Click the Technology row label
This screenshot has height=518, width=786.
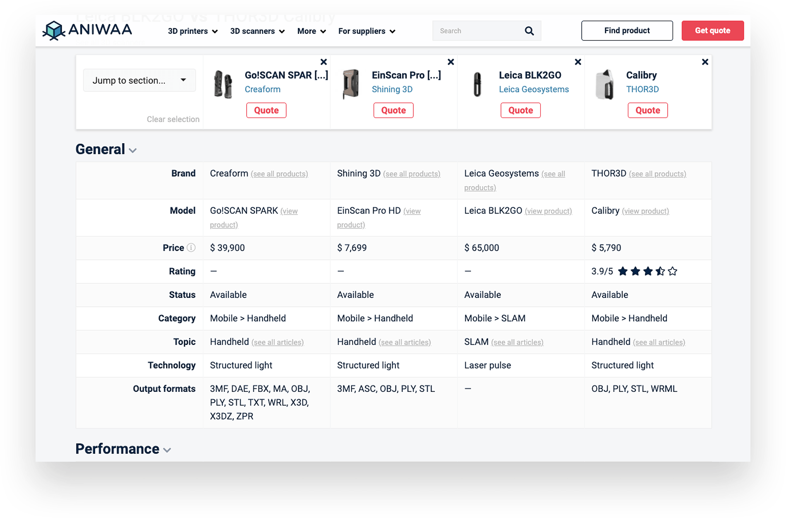click(172, 365)
